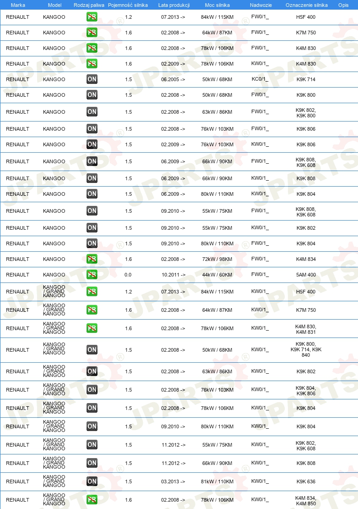358x509 pixels.
Task: Click the Marka column header
Action: [18, 5]
